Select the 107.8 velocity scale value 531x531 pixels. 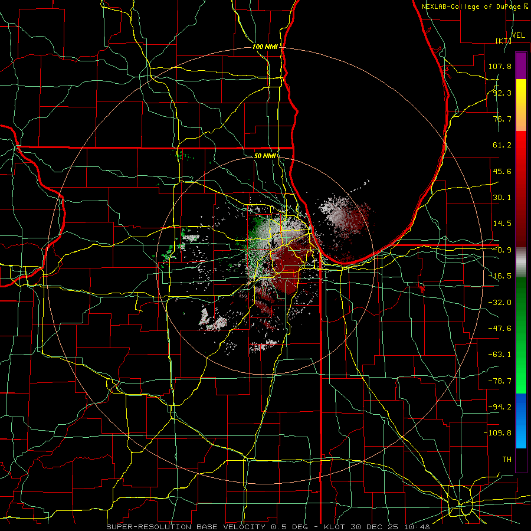click(x=500, y=66)
